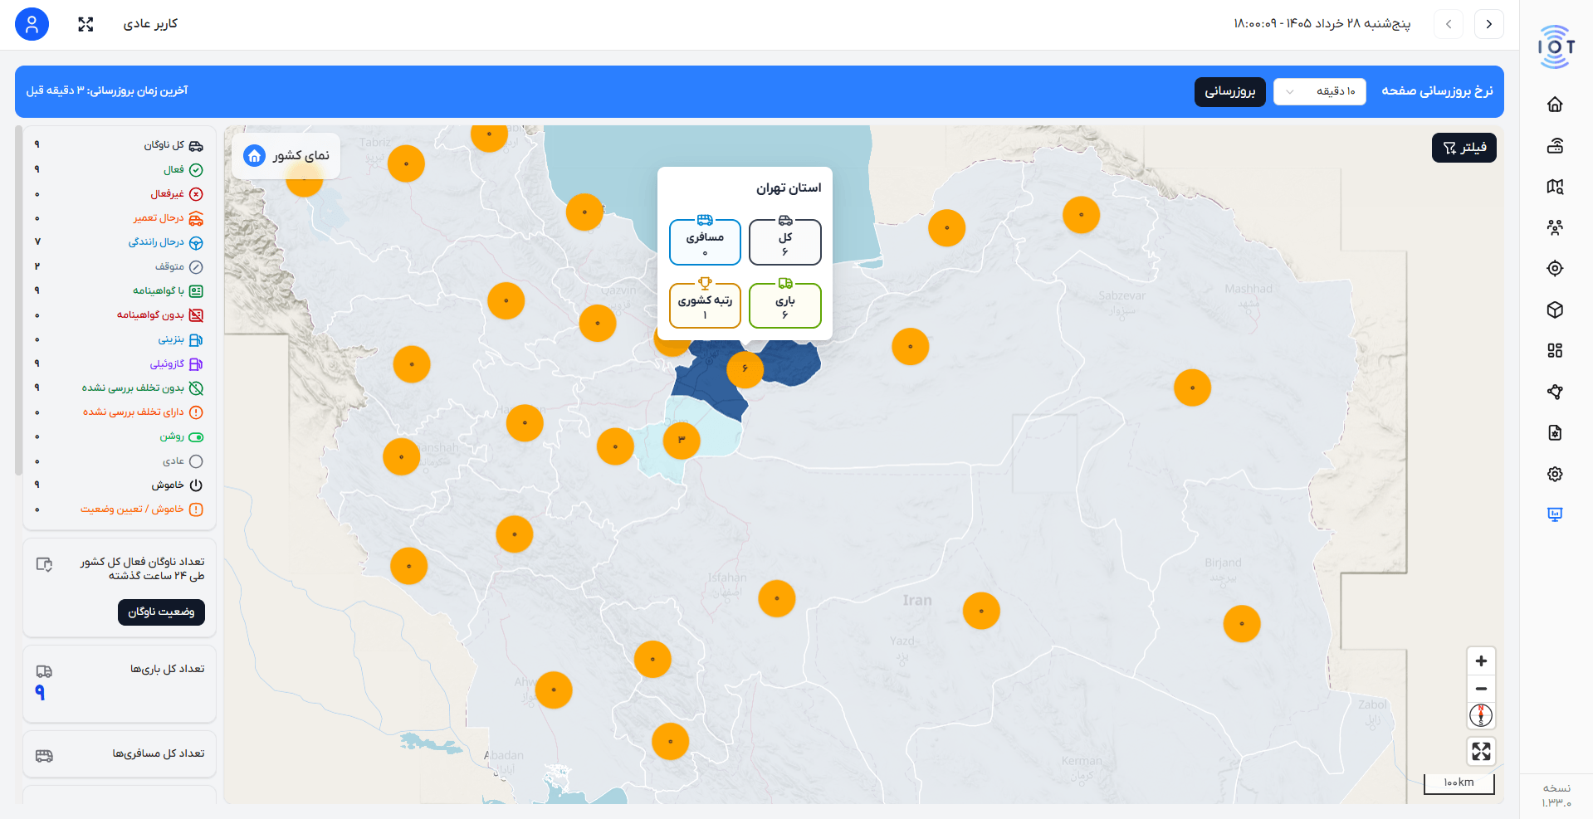Open the cube package icon in sidebar
Viewport: 1593px width, 819px height.
[1555, 310]
